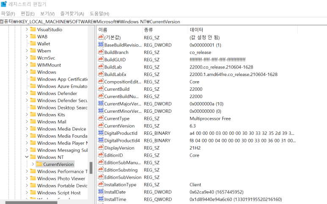Click the tree pane vertical scrollbar thumb
The width and height of the screenshot is (327, 204).
point(91,168)
